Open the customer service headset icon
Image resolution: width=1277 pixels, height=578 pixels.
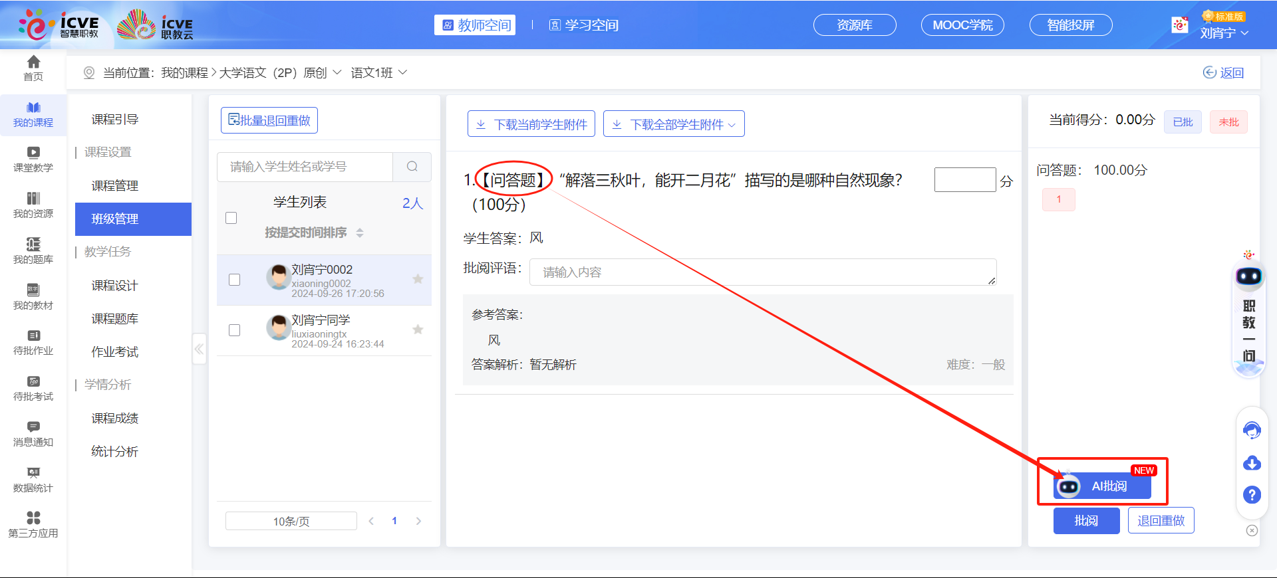[1252, 431]
